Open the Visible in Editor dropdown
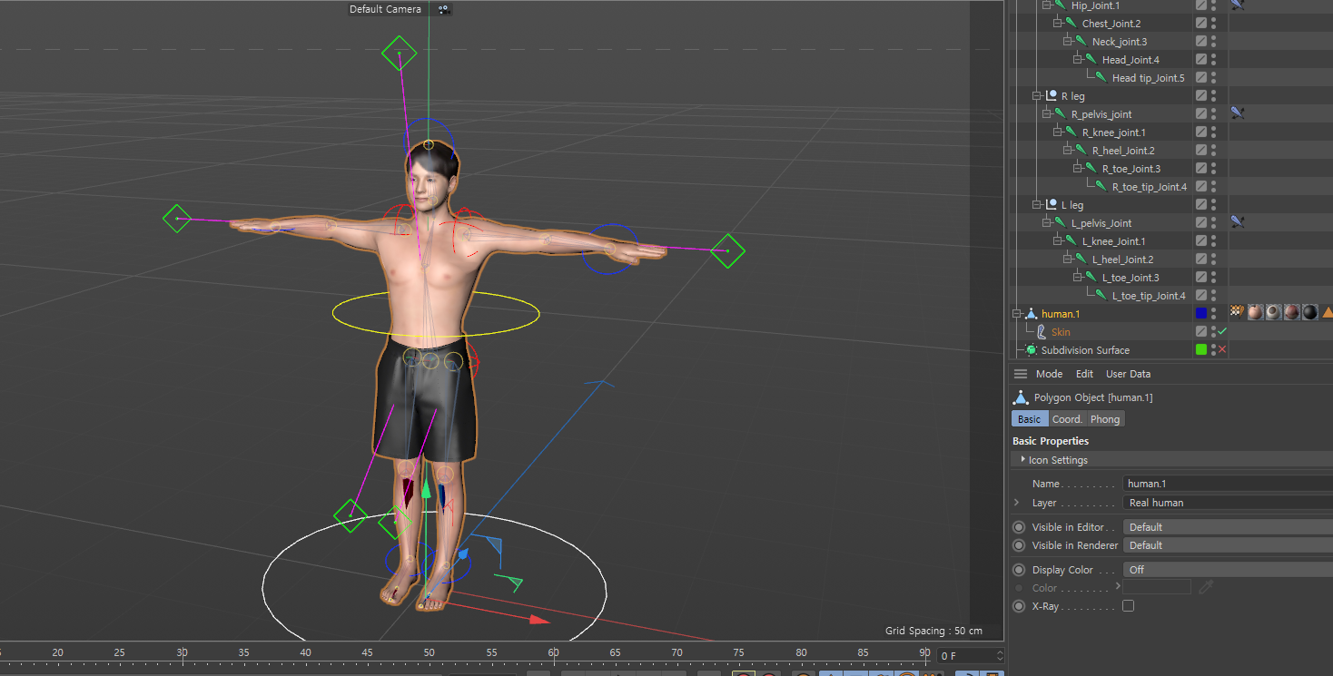This screenshot has height=676, width=1333. [1228, 527]
